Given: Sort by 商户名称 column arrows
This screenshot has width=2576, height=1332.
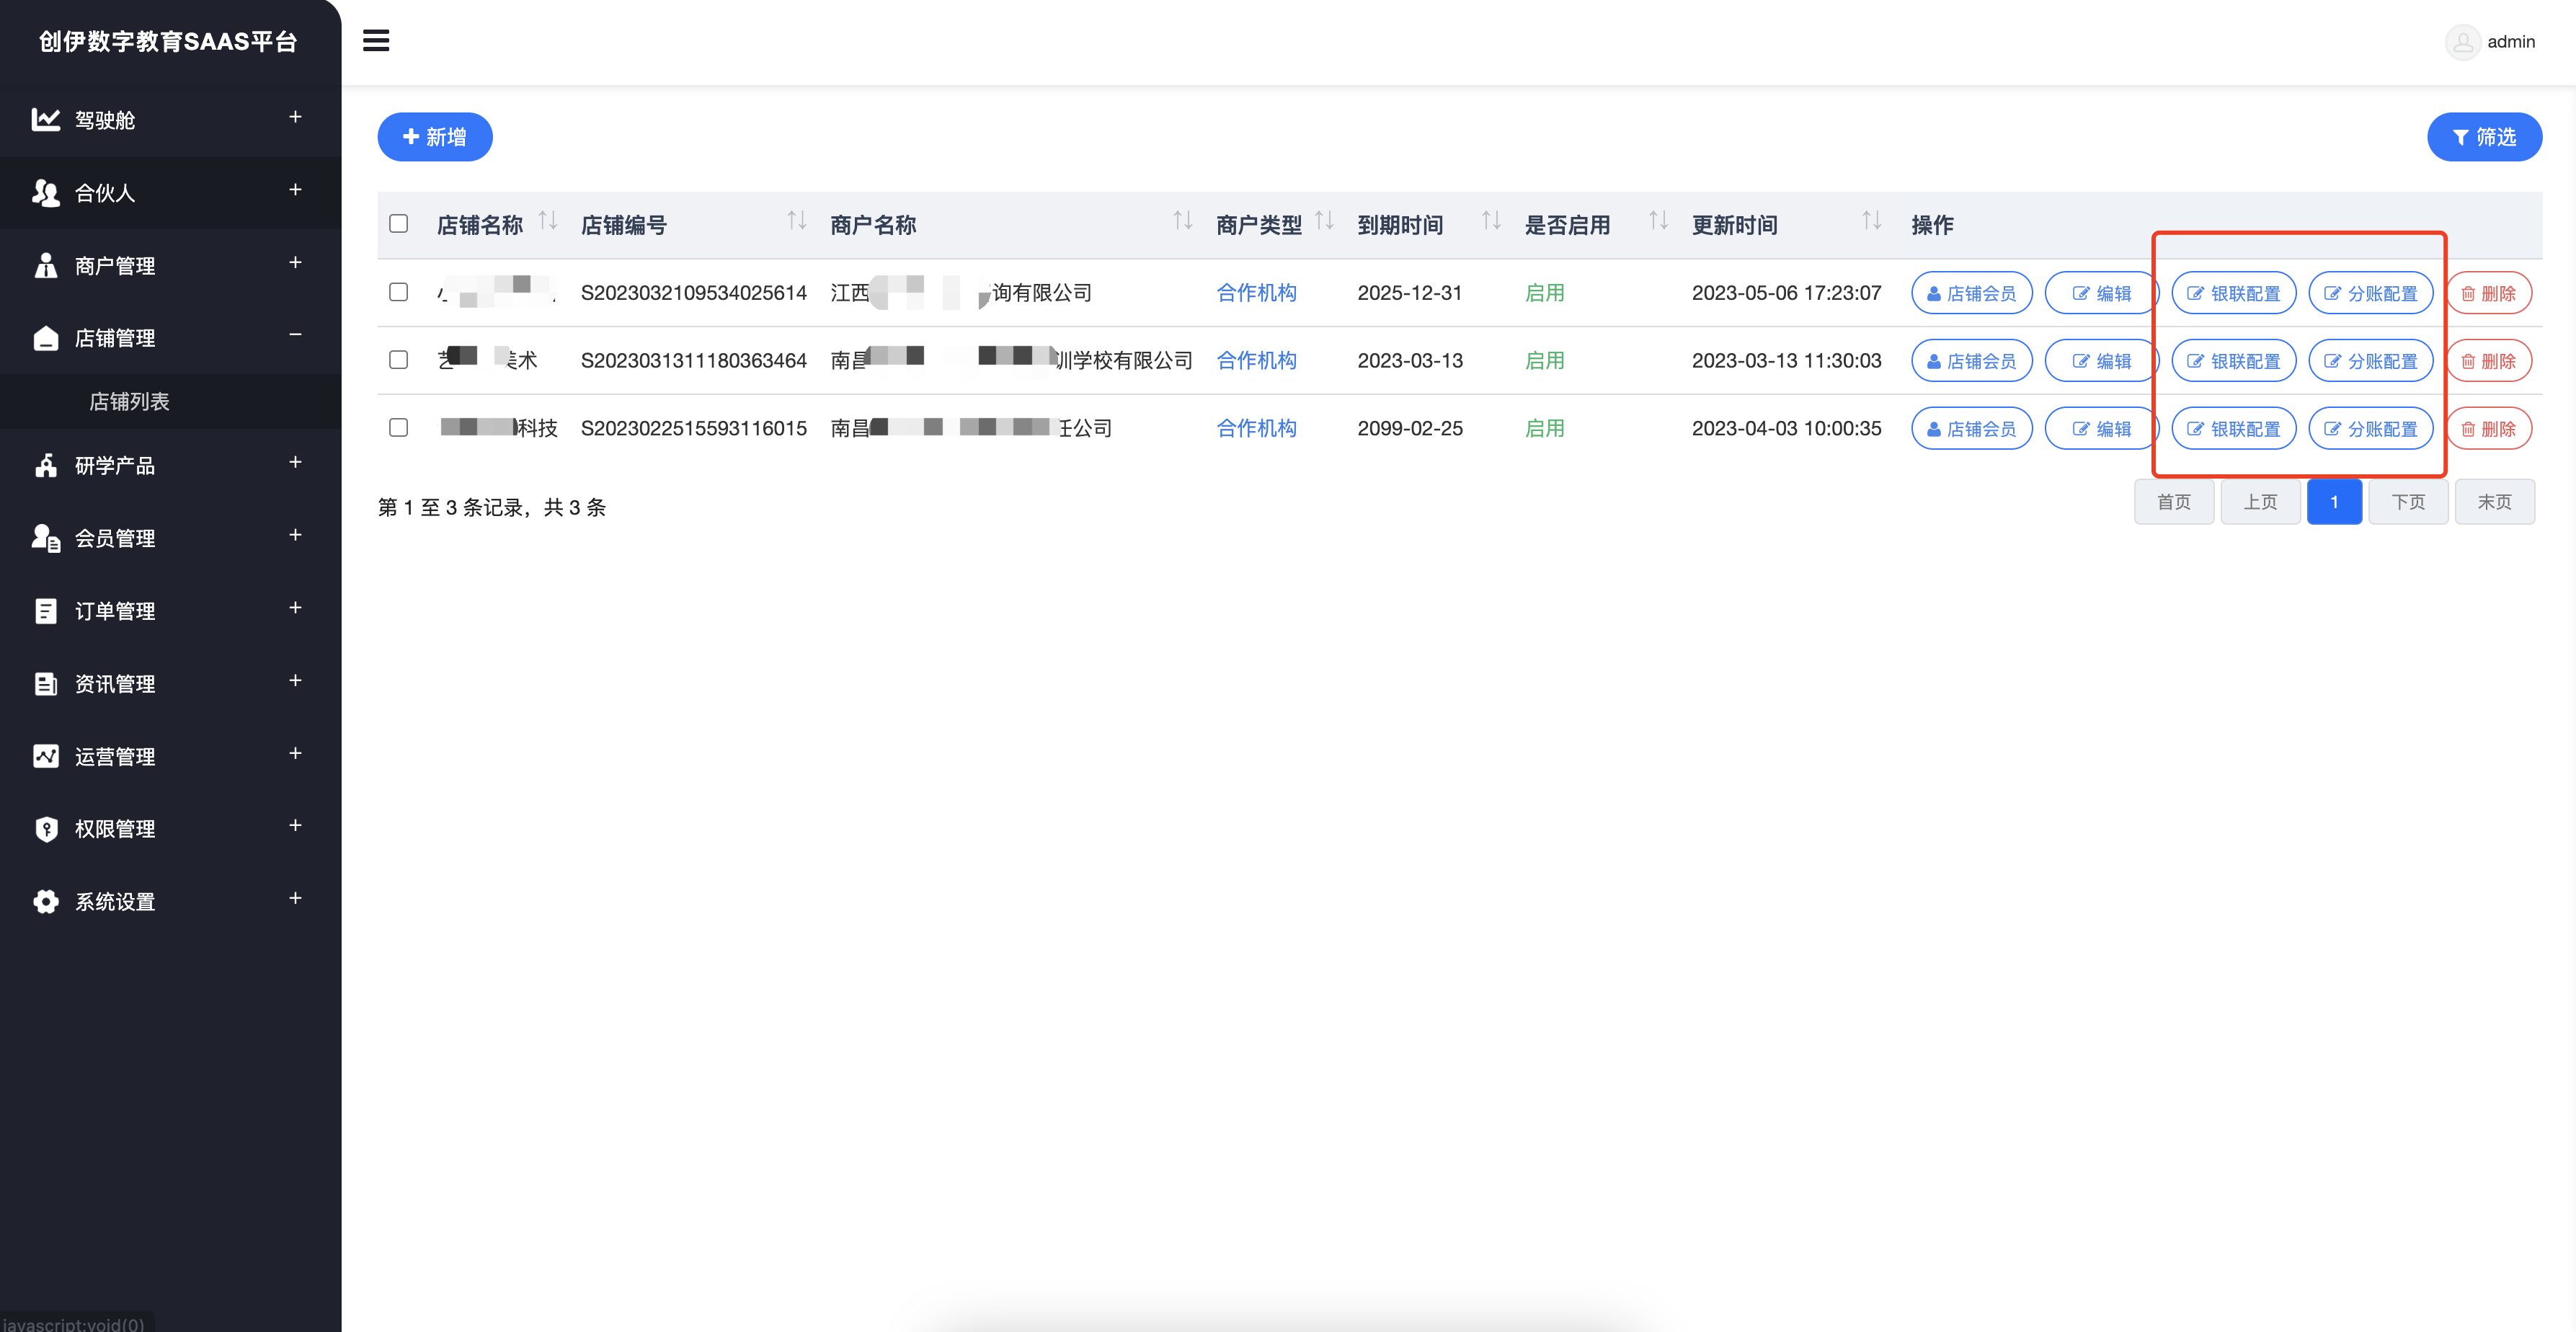Looking at the screenshot, I should 1183,221.
